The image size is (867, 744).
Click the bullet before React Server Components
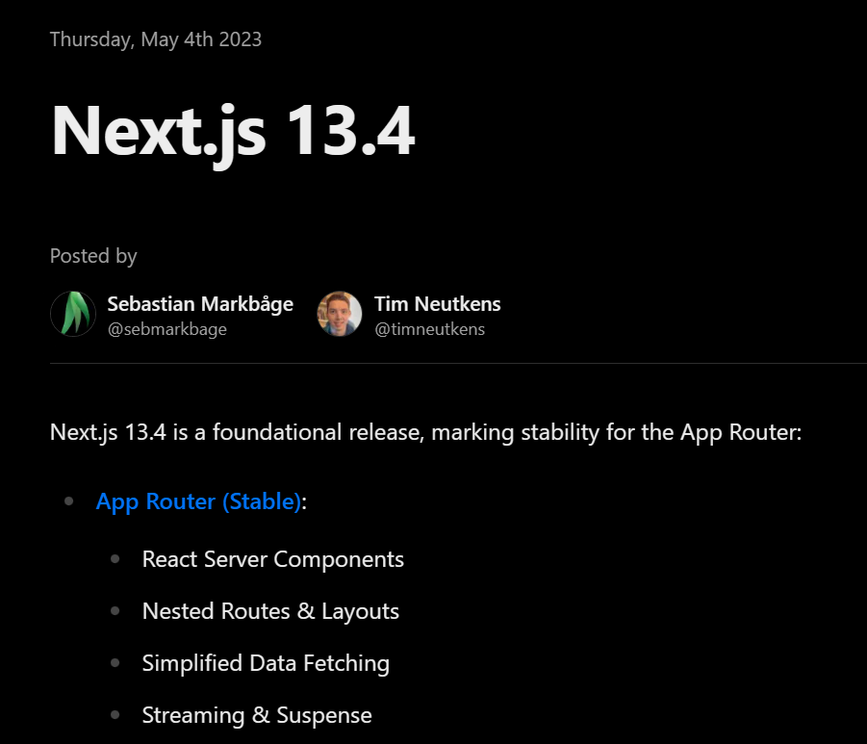pyautogui.click(x=115, y=559)
